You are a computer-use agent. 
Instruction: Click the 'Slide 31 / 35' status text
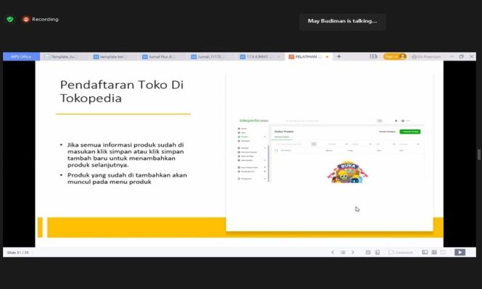pos(18,253)
